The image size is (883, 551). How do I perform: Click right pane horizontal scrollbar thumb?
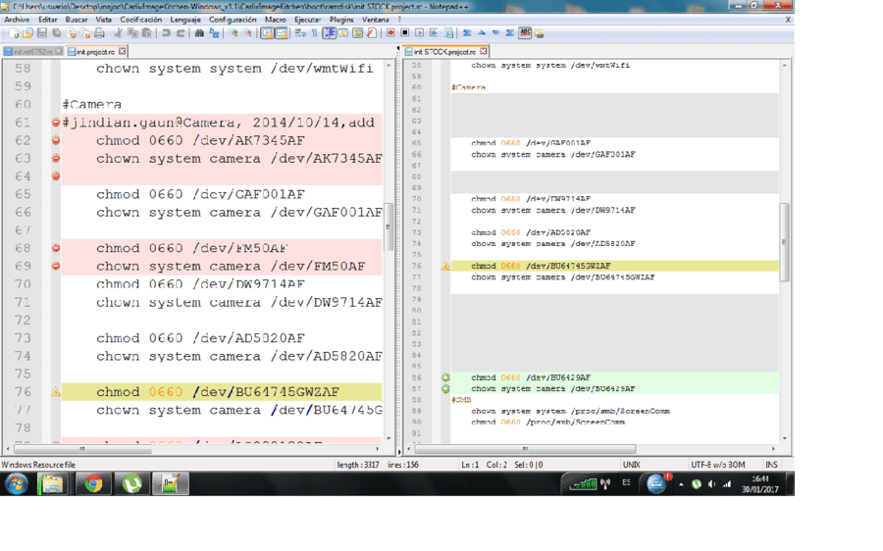[x=525, y=449]
